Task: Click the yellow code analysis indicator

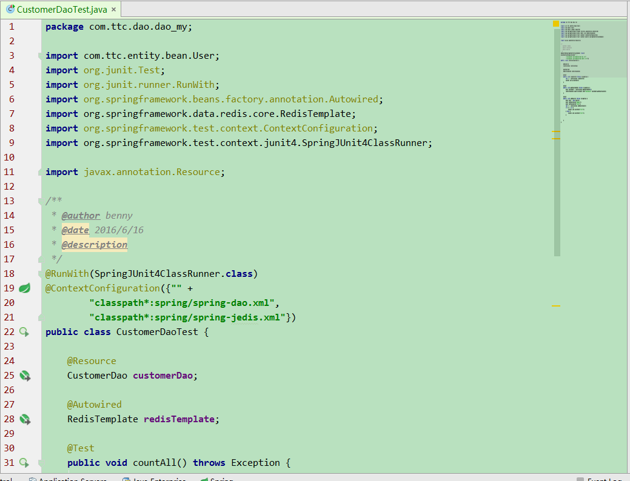Action: click(x=556, y=24)
